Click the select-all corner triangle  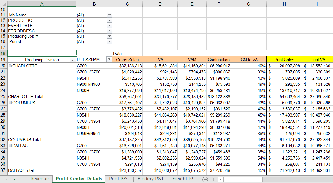pos(4,3)
